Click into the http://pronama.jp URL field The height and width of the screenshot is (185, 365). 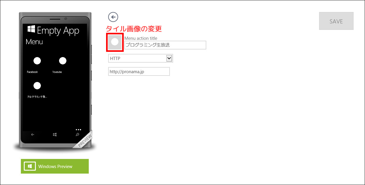click(x=139, y=71)
